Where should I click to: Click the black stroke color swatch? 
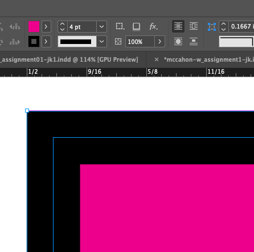click(x=34, y=41)
